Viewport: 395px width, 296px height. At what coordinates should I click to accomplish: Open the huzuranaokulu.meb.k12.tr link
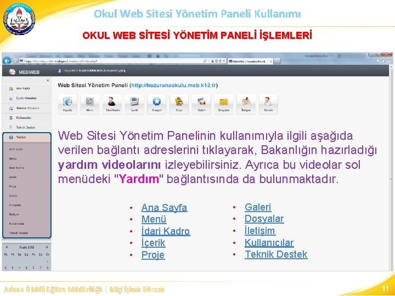click(x=173, y=86)
